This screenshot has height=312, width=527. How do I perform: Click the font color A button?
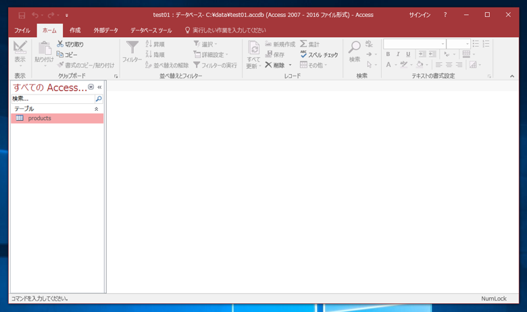click(x=388, y=64)
